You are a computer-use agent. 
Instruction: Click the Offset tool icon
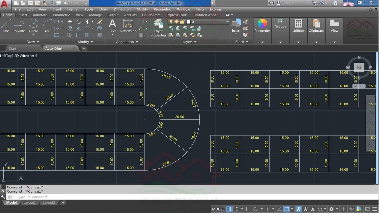(99, 35)
